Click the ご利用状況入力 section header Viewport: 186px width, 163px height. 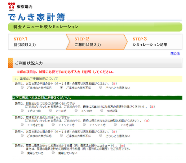tap(95, 63)
